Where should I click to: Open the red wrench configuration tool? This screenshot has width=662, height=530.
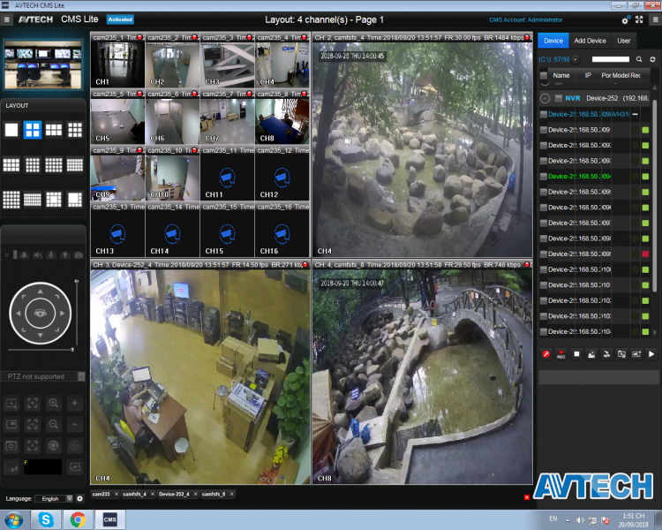[x=545, y=354]
